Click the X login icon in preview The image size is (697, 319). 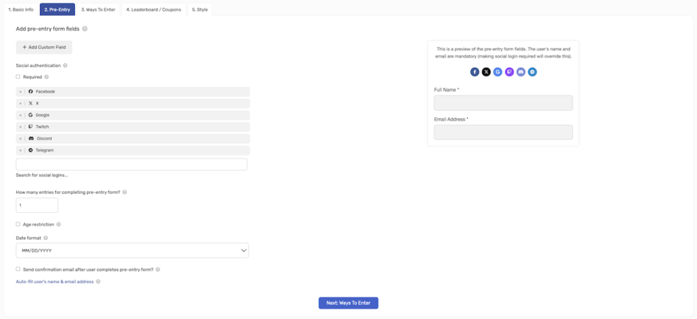pos(486,72)
